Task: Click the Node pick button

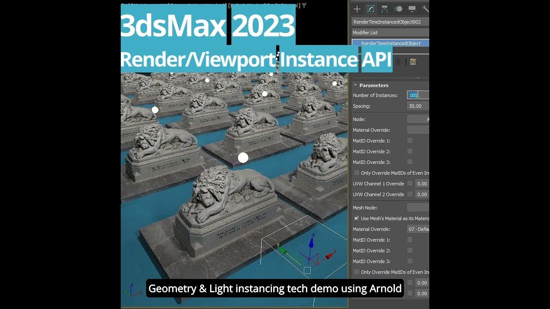Action: (418, 119)
